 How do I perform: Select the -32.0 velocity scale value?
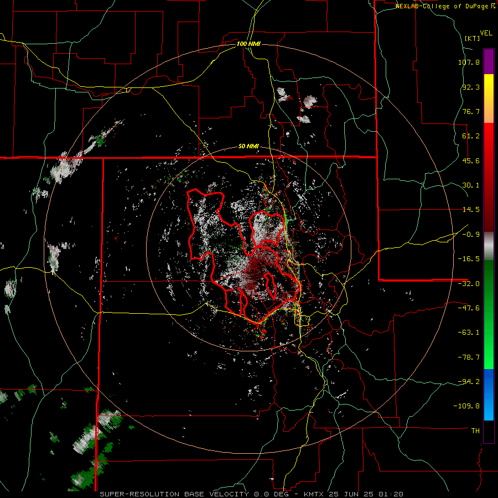469,284
